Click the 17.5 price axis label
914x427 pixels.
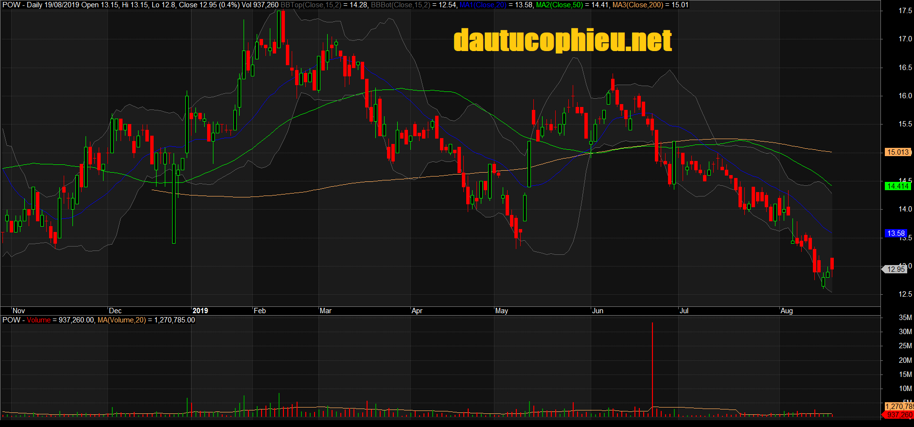point(905,11)
